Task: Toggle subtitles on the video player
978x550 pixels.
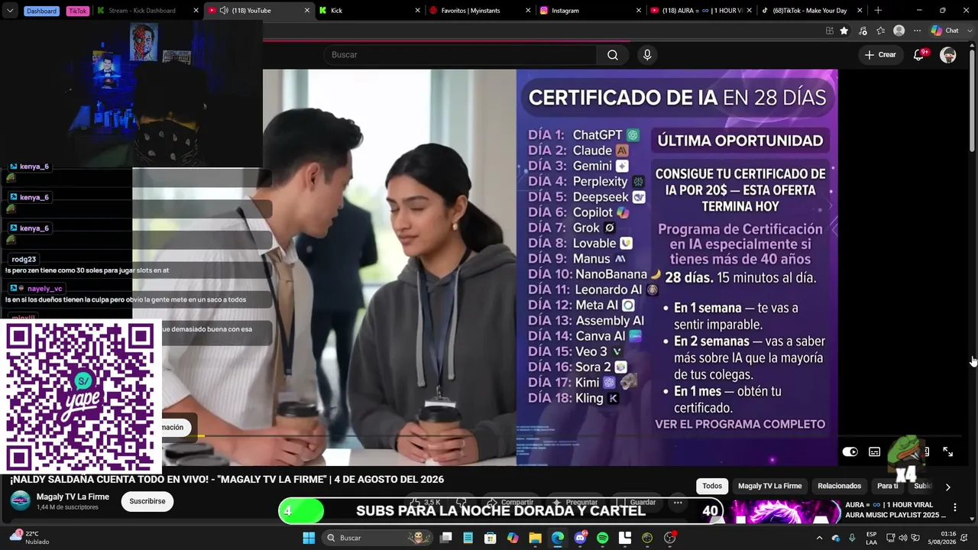Action: pos(875,451)
